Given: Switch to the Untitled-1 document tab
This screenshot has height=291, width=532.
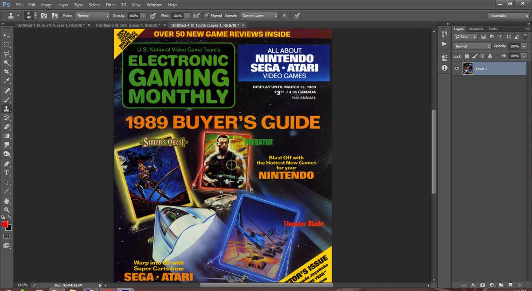Looking at the screenshot, I should point(51,25).
